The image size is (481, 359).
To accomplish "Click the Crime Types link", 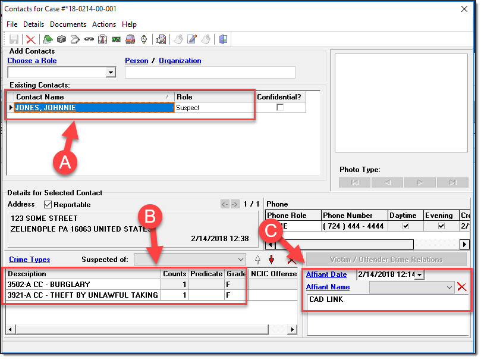I will 29,260.
